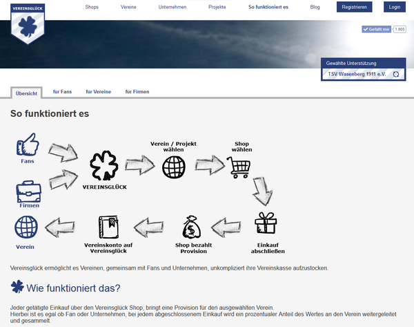Click the VEREINSGLÜCK text under the clover
Image resolution: width=414 pixels, height=327 pixels.
click(105, 187)
